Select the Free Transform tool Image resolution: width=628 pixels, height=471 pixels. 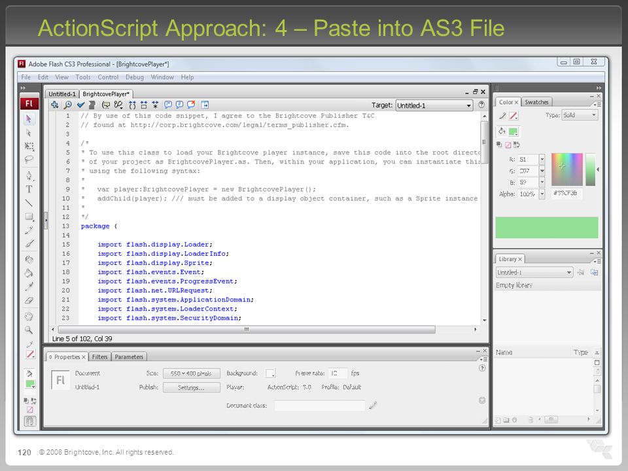coord(29,146)
